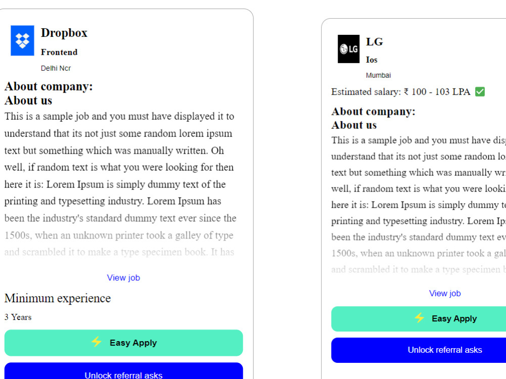Click the Dropbox company logo
The image size is (506, 379).
(22, 40)
